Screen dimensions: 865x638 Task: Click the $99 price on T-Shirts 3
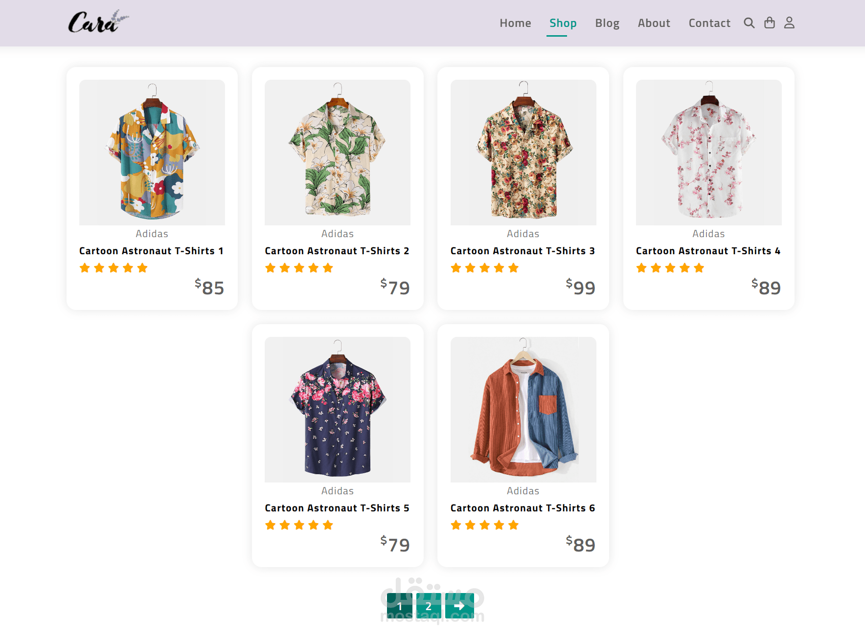tap(581, 287)
